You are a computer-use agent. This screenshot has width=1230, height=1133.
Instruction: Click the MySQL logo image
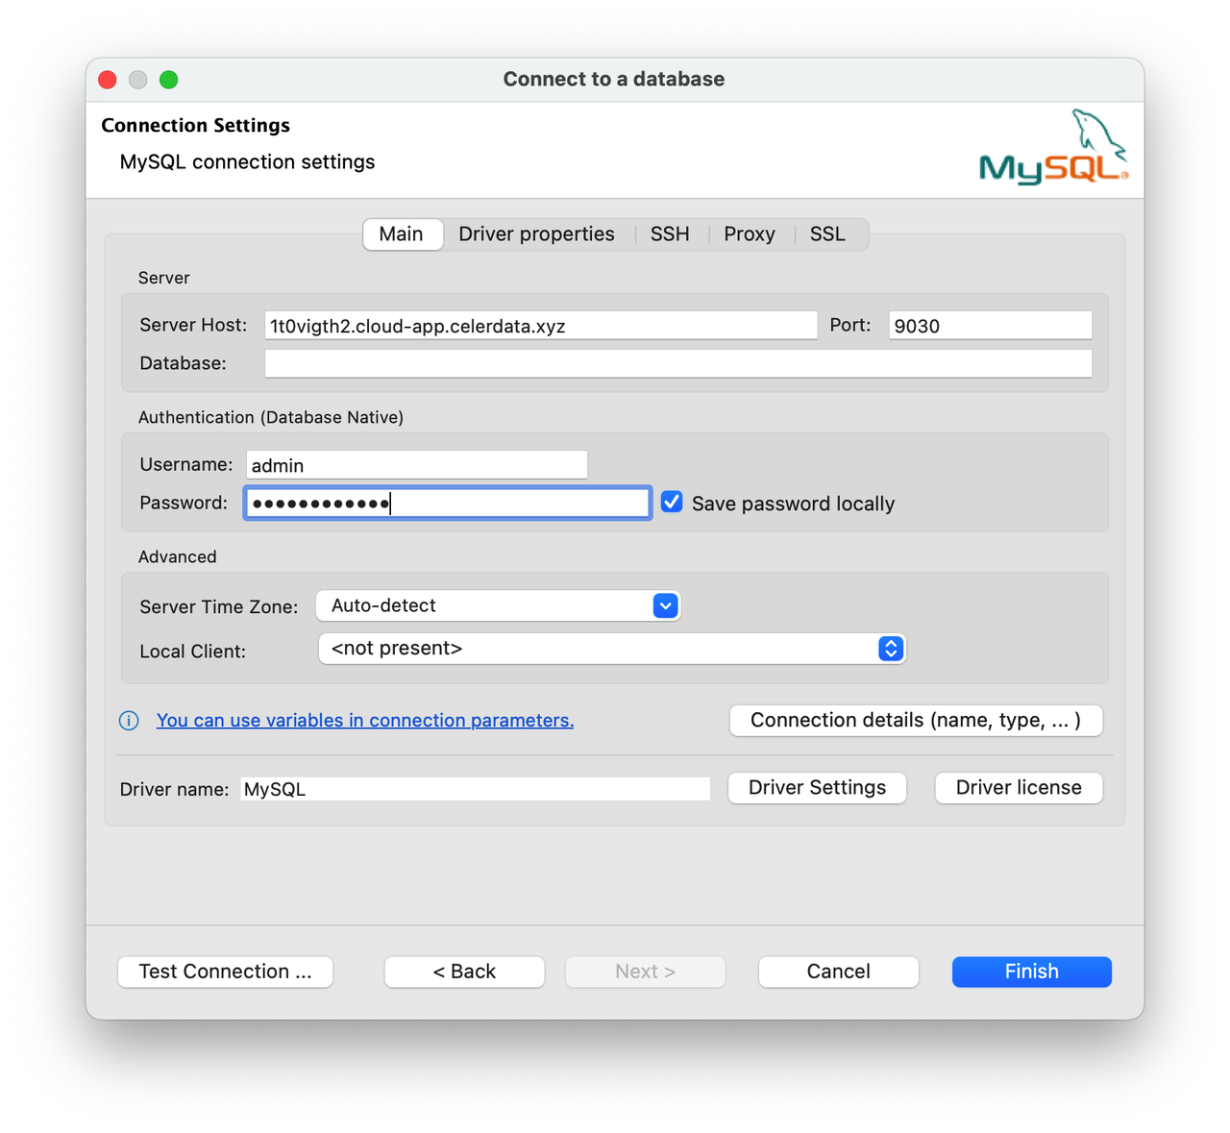coord(1052,146)
